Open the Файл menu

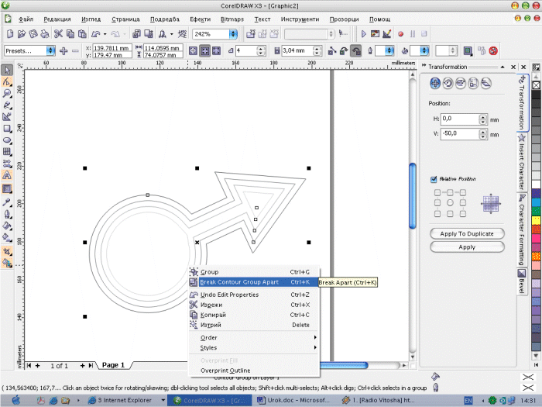(26, 19)
